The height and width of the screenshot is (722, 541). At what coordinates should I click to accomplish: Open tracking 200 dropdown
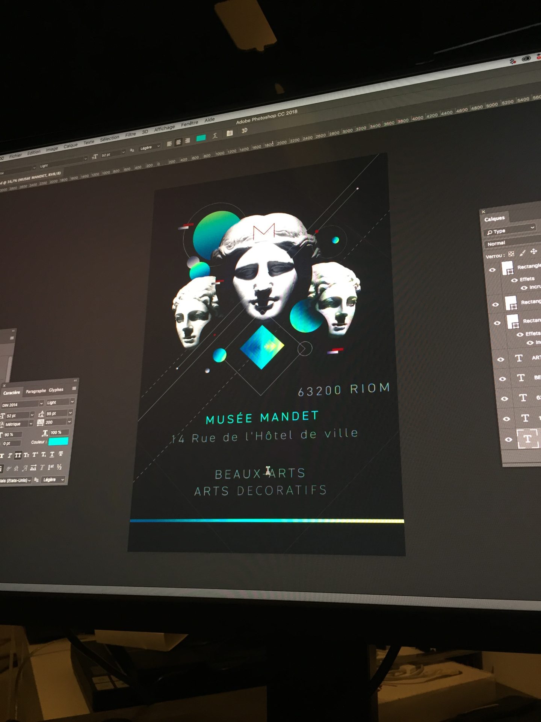click(70, 422)
